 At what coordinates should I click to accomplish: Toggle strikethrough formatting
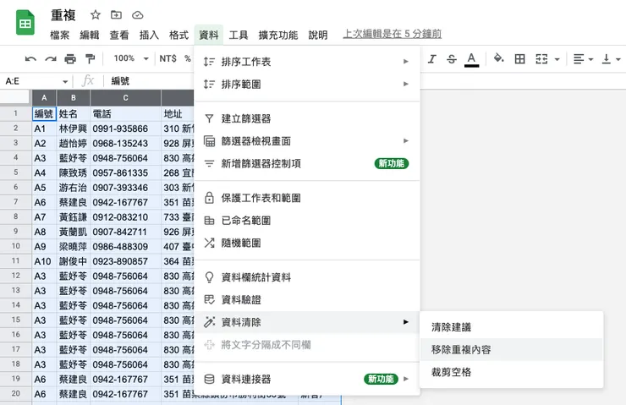pos(452,59)
